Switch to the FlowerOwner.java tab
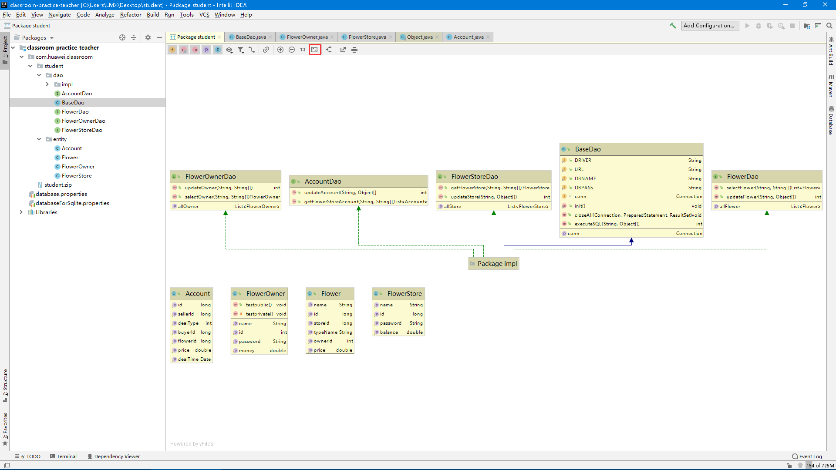Image resolution: width=836 pixels, height=470 pixels. point(307,37)
